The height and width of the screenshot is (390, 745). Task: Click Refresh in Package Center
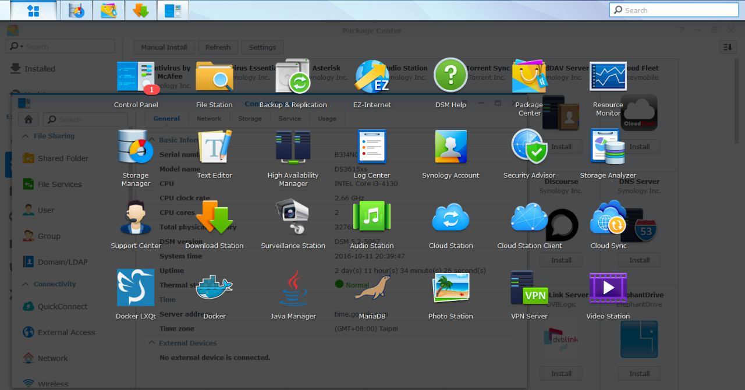pos(218,47)
